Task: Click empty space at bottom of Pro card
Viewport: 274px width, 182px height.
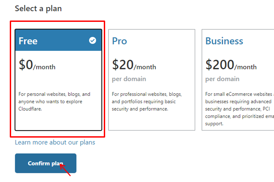Action: point(152,121)
